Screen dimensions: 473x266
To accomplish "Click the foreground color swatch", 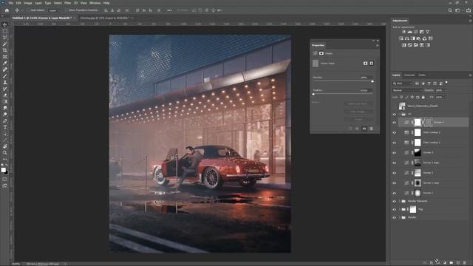I will [3, 170].
